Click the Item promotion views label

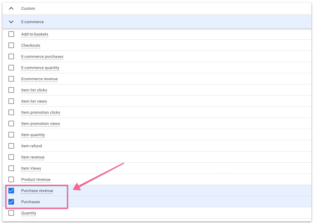point(40,124)
